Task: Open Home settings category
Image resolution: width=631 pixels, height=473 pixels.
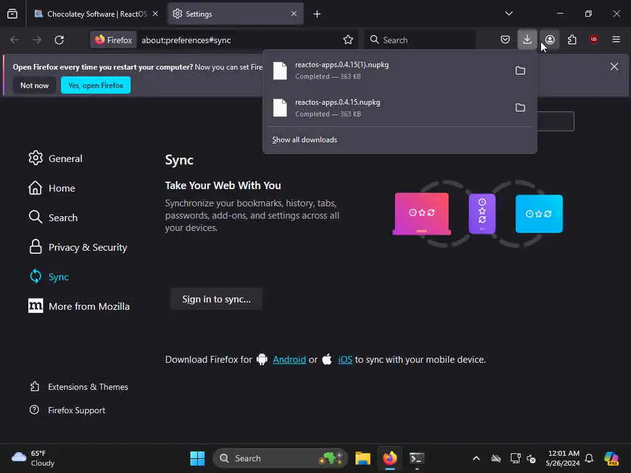Action: pyautogui.click(x=52, y=188)
